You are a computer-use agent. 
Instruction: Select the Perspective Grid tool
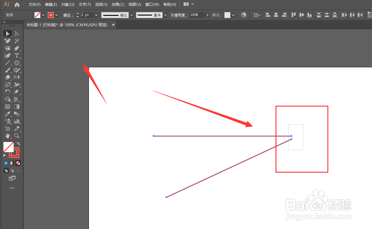click(17, 99)
